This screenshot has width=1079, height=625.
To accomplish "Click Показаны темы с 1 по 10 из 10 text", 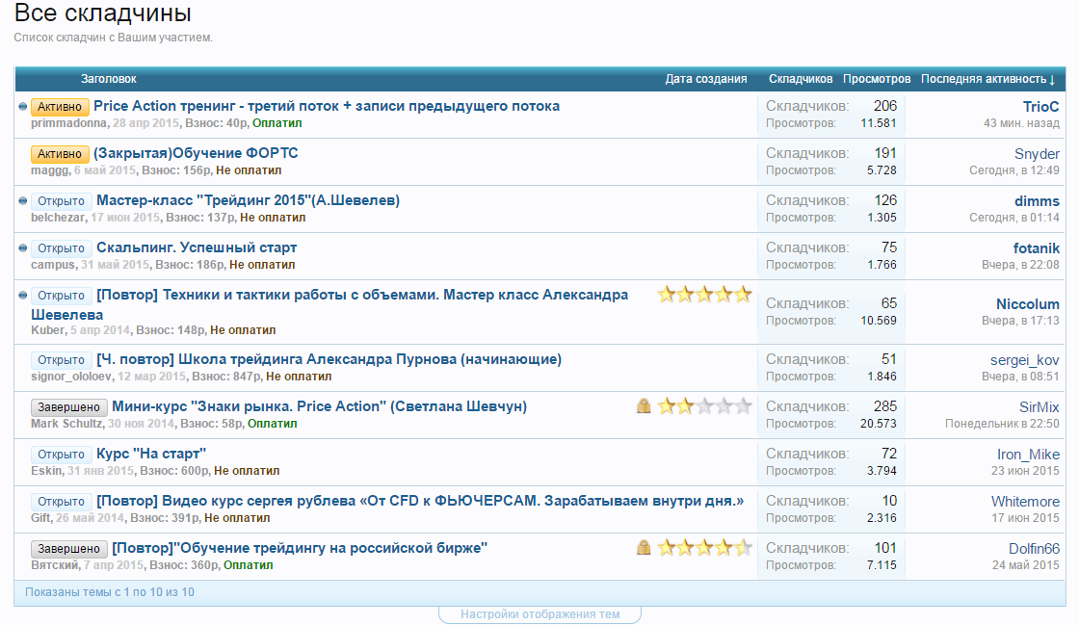I will coord(110,592).
